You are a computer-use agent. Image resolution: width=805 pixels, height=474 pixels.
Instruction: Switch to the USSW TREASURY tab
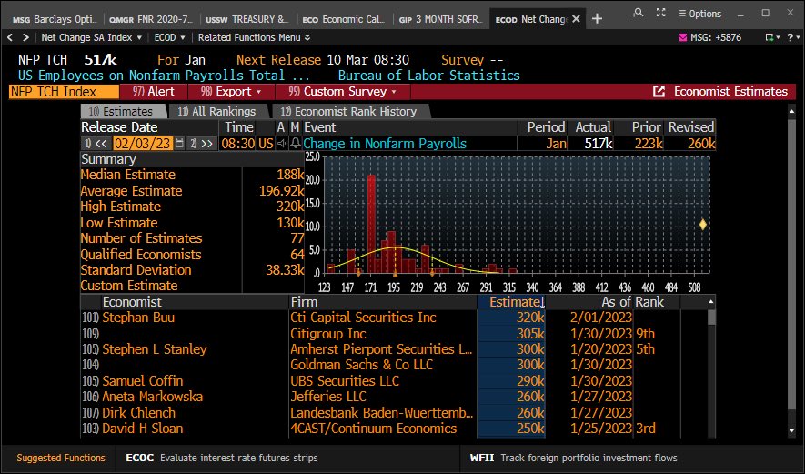[247, 19]
